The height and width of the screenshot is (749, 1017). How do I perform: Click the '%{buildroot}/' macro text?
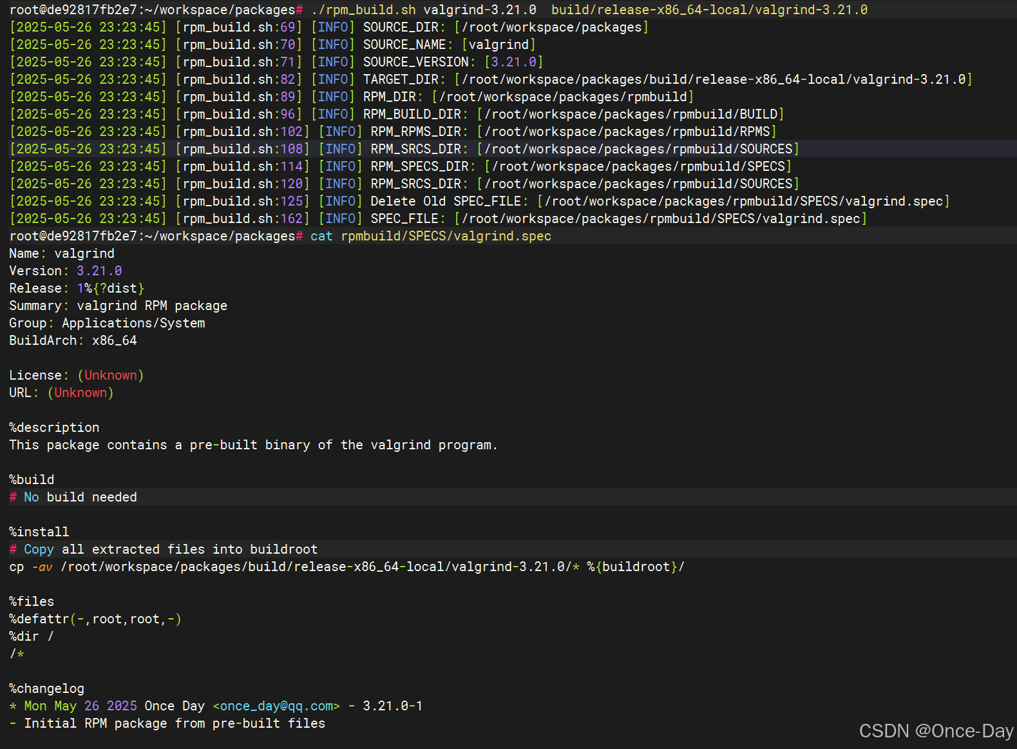pyautogui.click(x=636, y=567)
